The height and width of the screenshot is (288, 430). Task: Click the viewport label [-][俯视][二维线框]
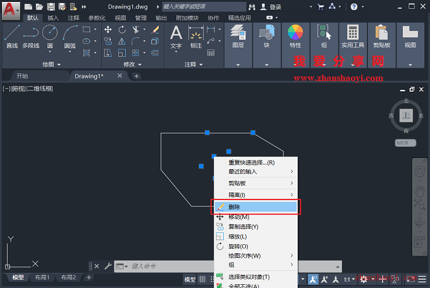coord(28,89)
